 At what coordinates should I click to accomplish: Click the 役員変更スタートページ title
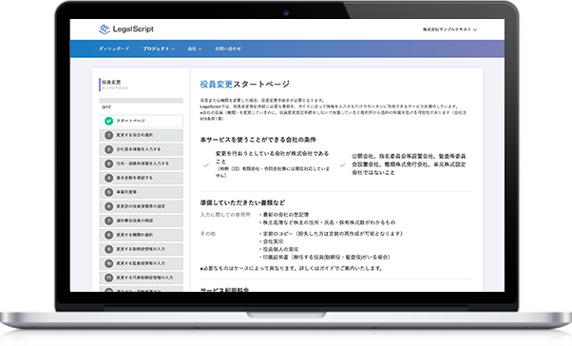pos(245,85)
